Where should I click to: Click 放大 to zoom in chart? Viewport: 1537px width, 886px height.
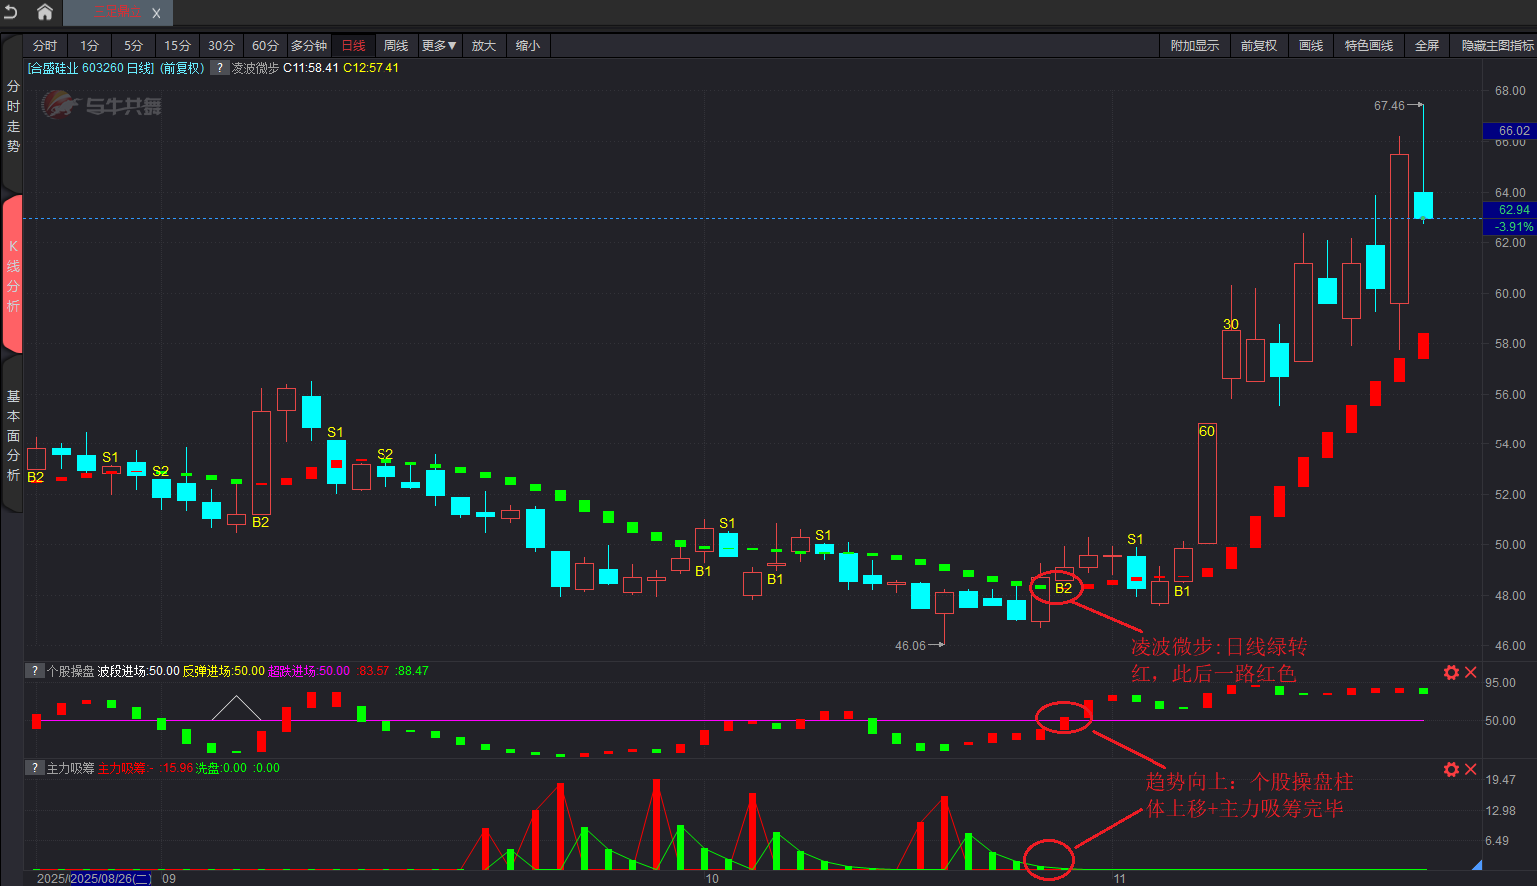(x=484, y=46)
